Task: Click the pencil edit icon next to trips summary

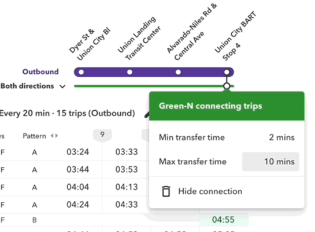Action: point(147,115)
